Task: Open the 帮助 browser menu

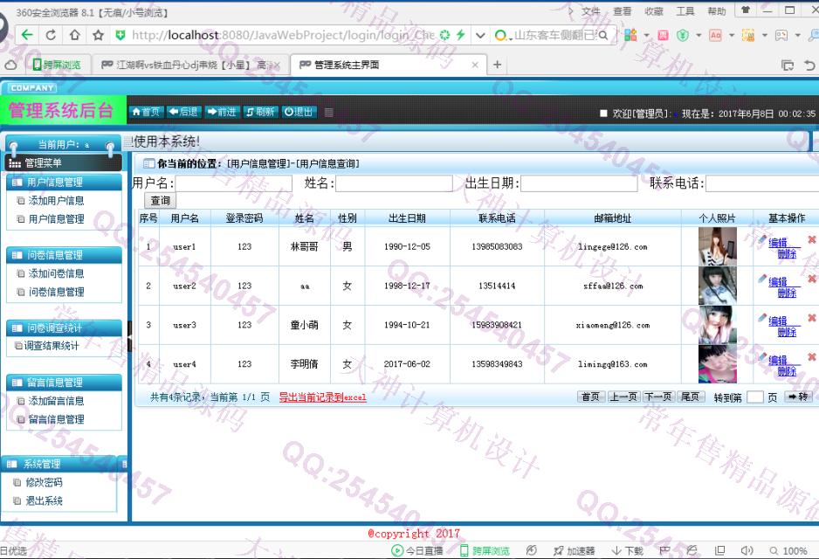Action: (x=716, y=11)
